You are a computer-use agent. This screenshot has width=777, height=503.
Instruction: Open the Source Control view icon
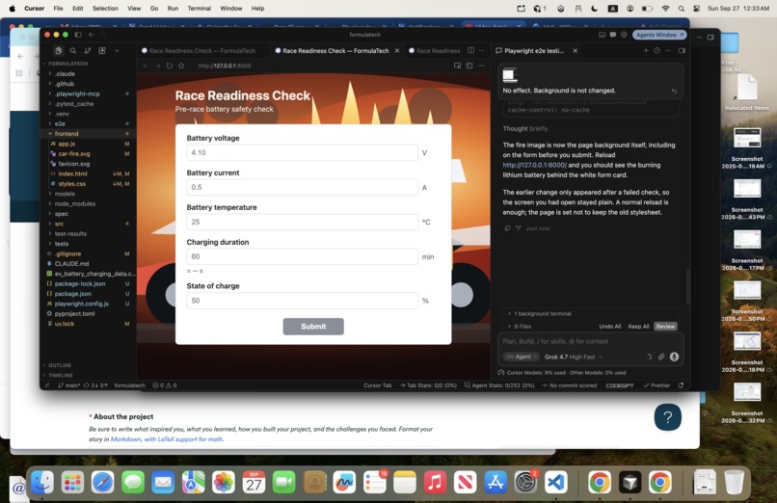[87, 50]
